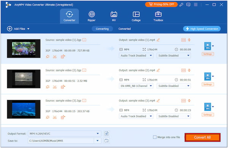Show the Converted list
This screenshot has height=148, width=228.
pyautogui.click(x=125, y=29)
